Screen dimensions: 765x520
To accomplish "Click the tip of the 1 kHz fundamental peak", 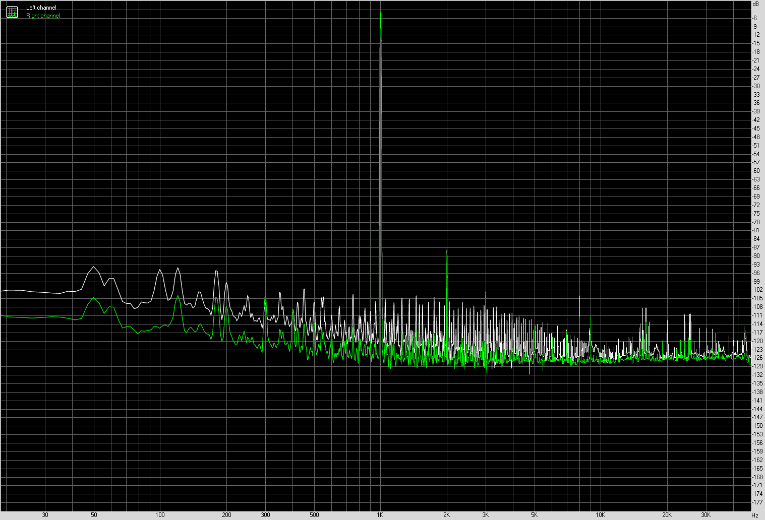I will (x=380, y=13).
